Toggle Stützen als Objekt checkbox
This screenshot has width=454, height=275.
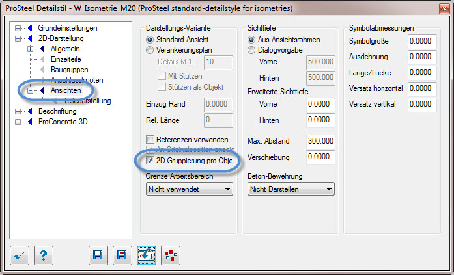pos(162,87)
